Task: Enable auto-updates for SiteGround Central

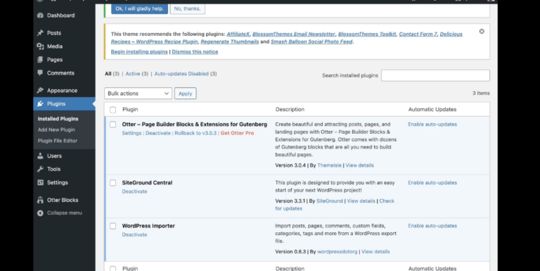Action: [x=432, y=183]
